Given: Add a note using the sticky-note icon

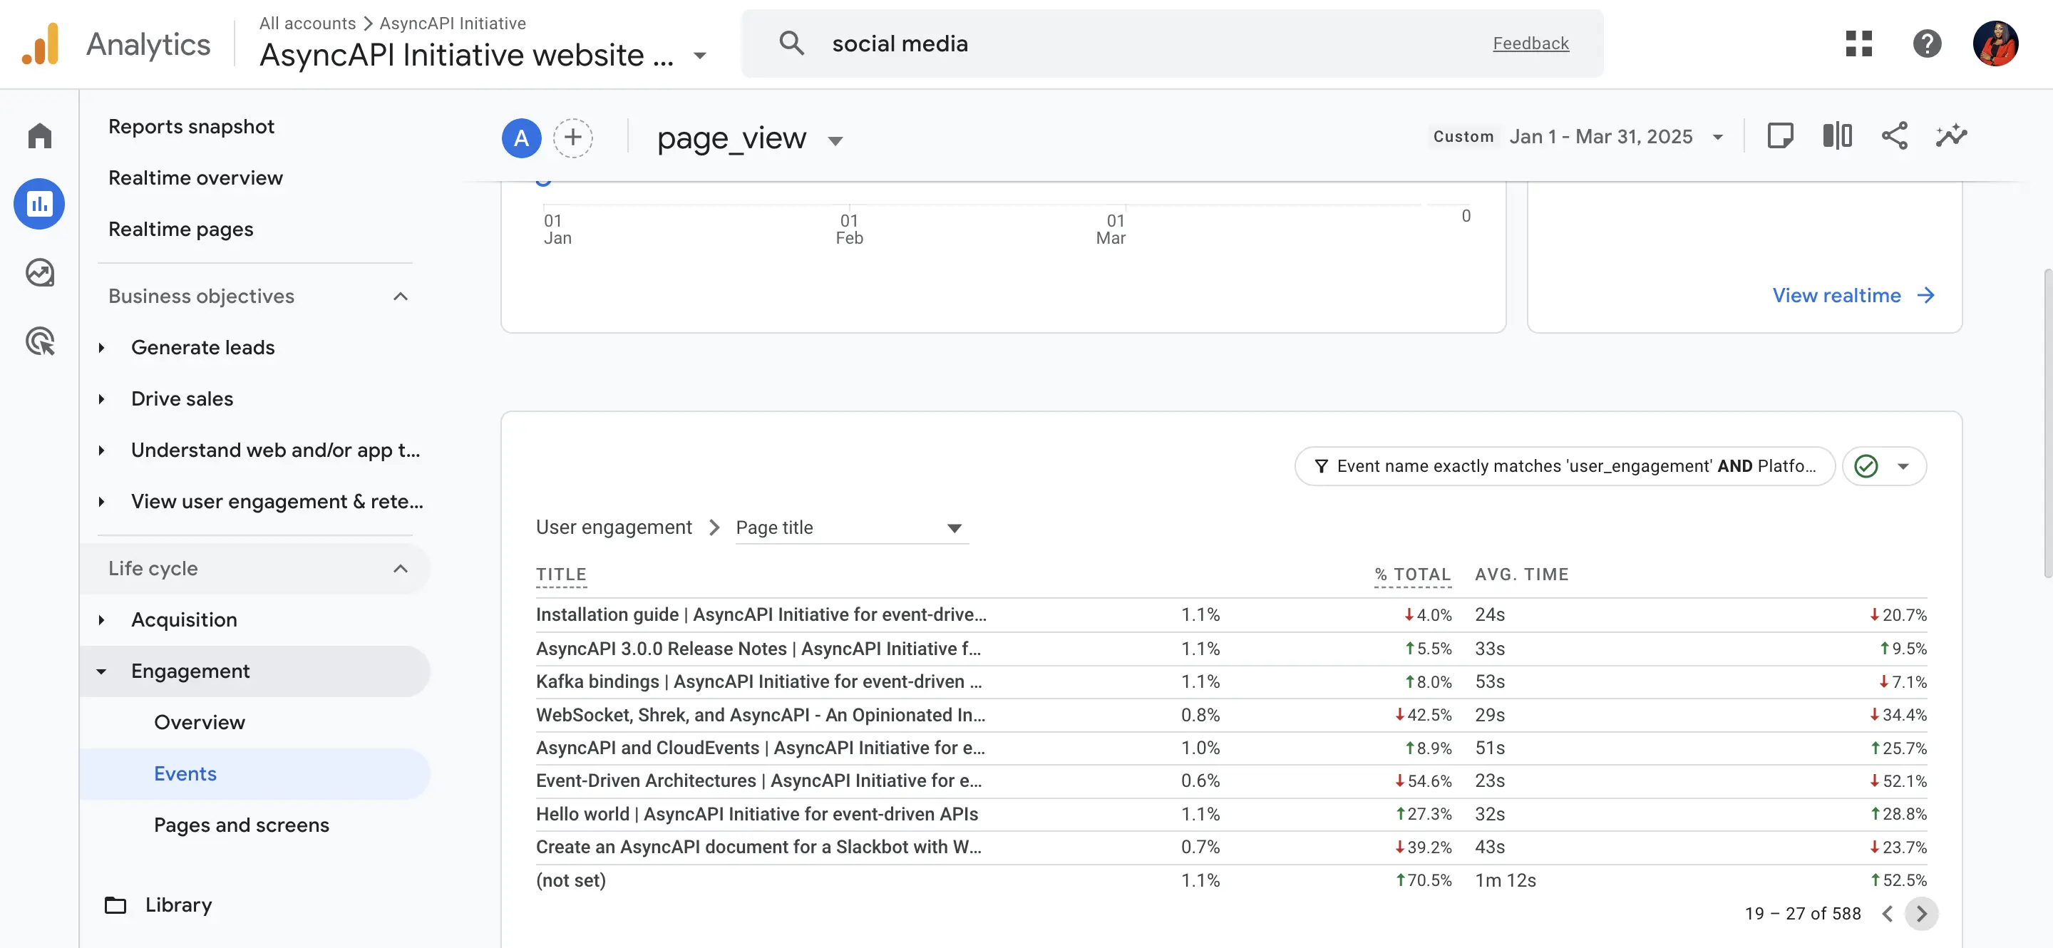Looking at the screenshot, I should (x=1781, y=135).
